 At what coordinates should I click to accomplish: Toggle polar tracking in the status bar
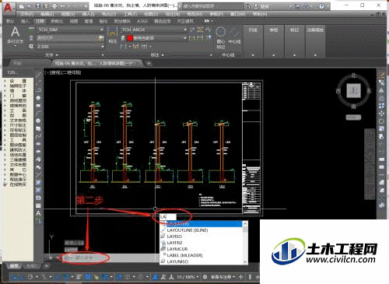tap(30, 277)
